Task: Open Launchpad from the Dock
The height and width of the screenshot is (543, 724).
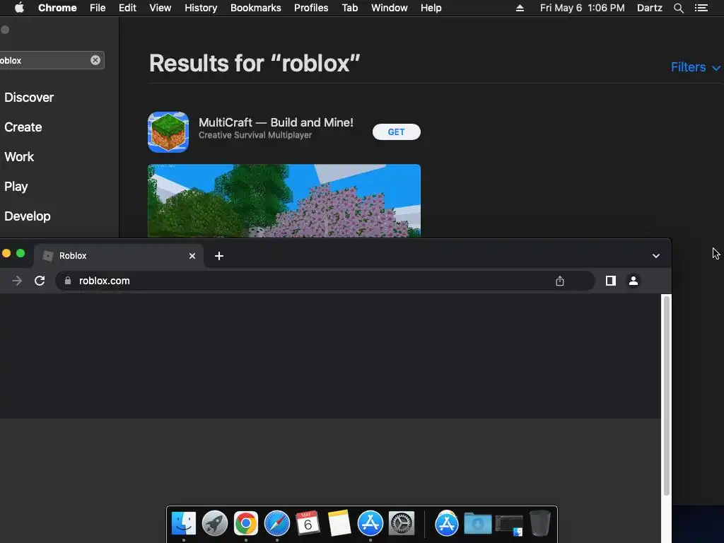Action: click(x=215, y=523)
